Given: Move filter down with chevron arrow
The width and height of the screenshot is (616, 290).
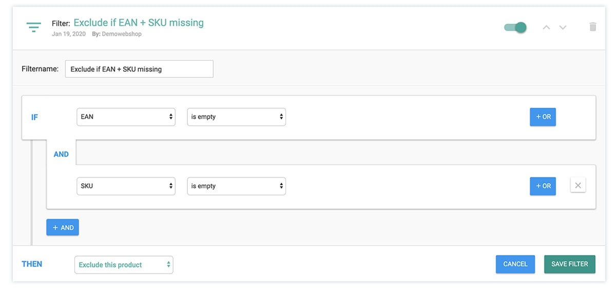Looking at the screenshot, I should coord(563,27).
